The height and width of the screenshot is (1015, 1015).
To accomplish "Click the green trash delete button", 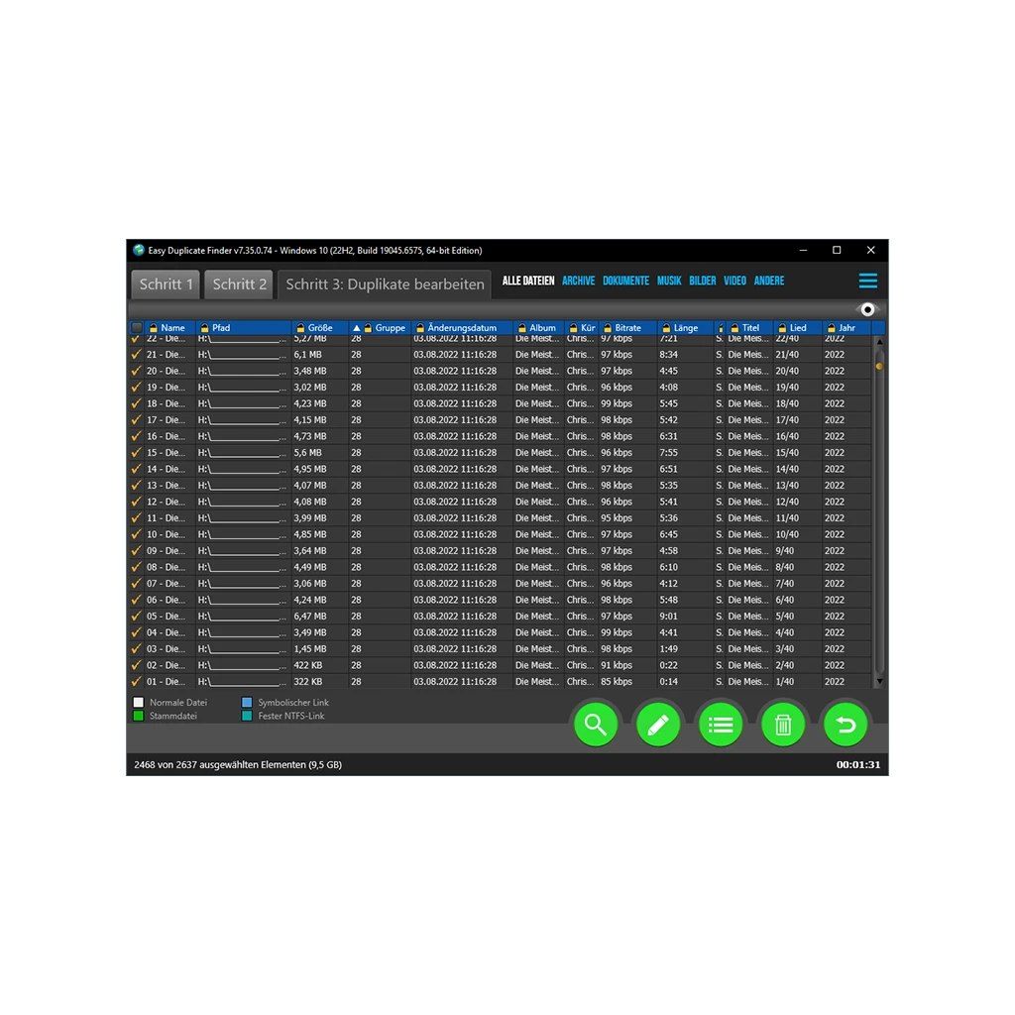I will [783, 725].
